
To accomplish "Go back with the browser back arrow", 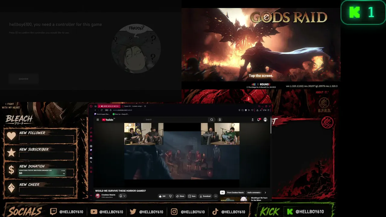I will click(x=96, y=110).
